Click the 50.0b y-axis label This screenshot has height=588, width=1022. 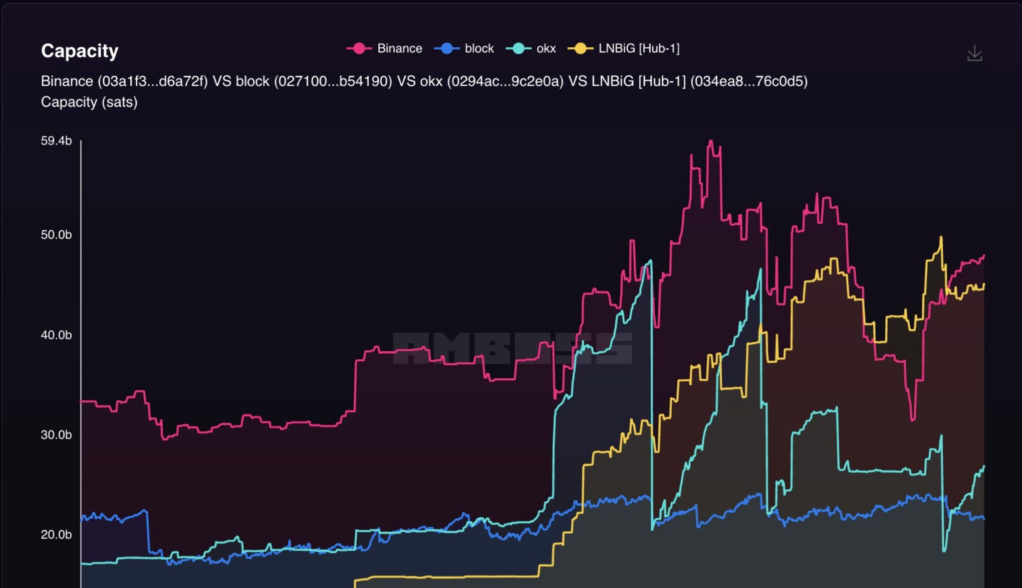(56, 235)
